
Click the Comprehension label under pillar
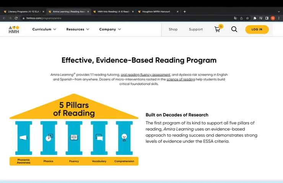pyautogui.click(x=124, y=161)
